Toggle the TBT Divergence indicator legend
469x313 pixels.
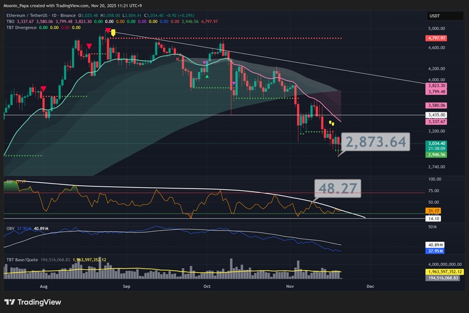click(x=23, y=27)
